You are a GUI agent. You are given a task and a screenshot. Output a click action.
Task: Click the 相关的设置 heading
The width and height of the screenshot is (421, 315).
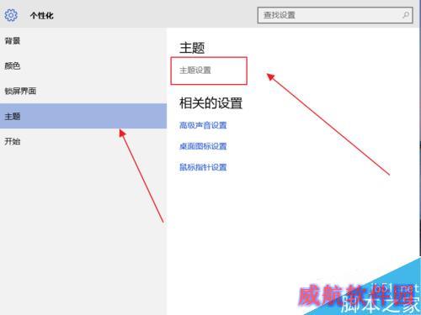[x=210, y=103]
